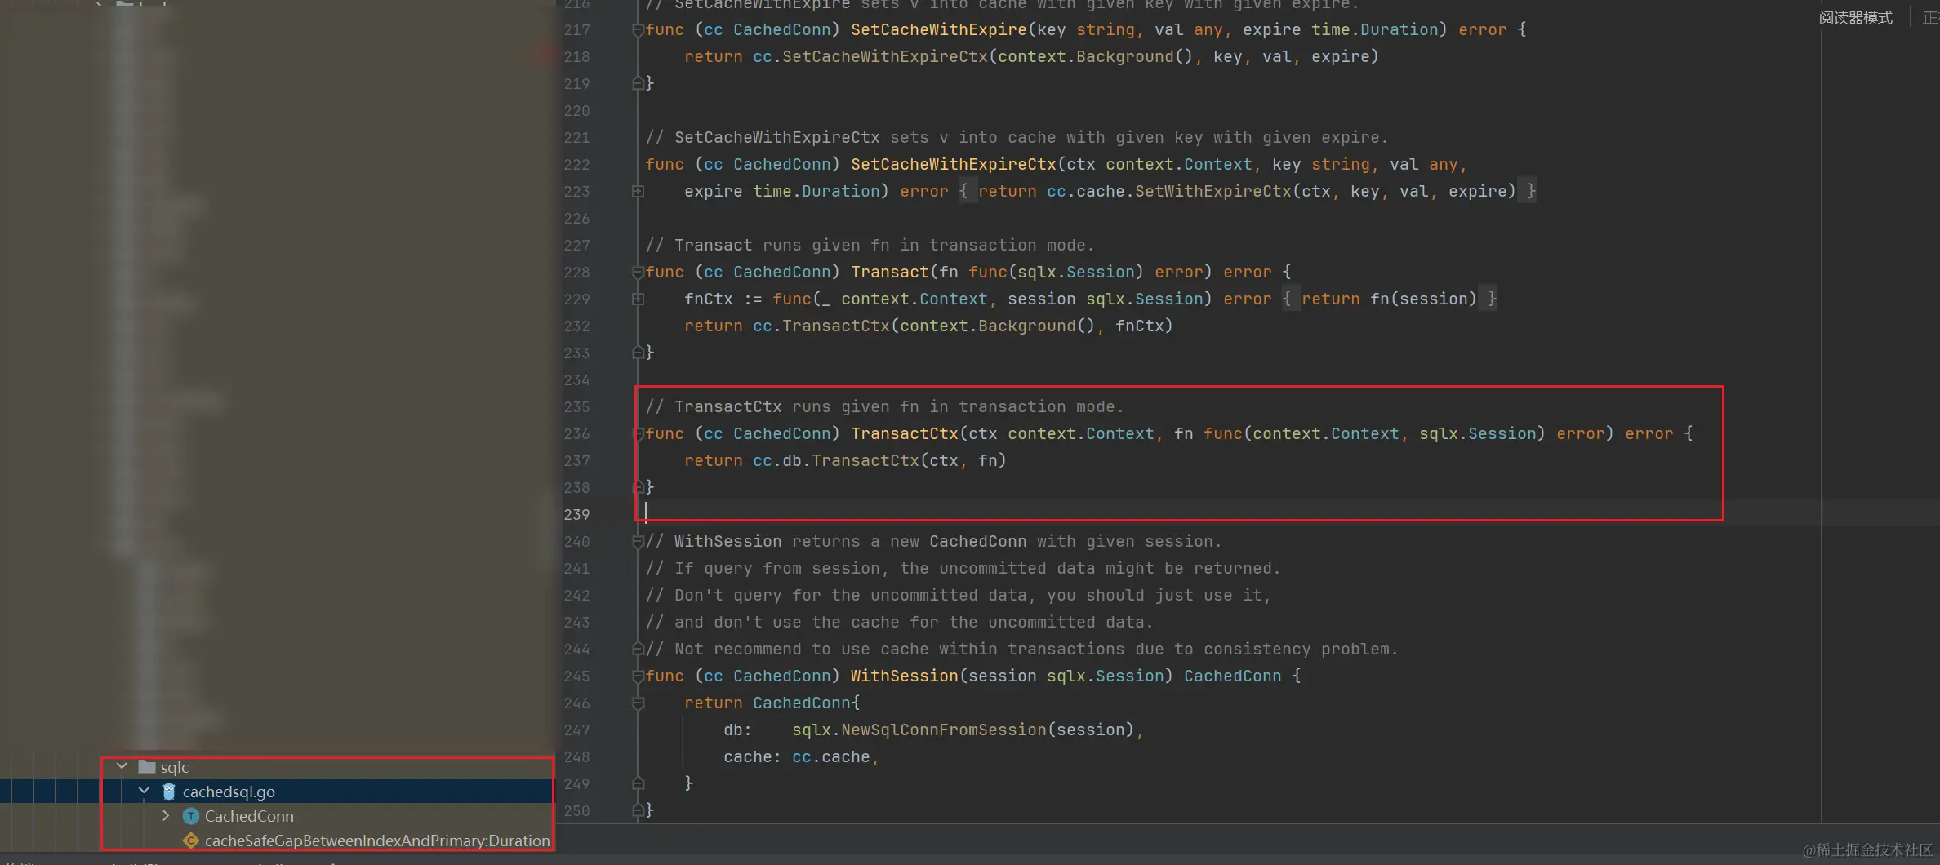Click gutter line number 232
1940x865 pixels.
pos(576,326)
